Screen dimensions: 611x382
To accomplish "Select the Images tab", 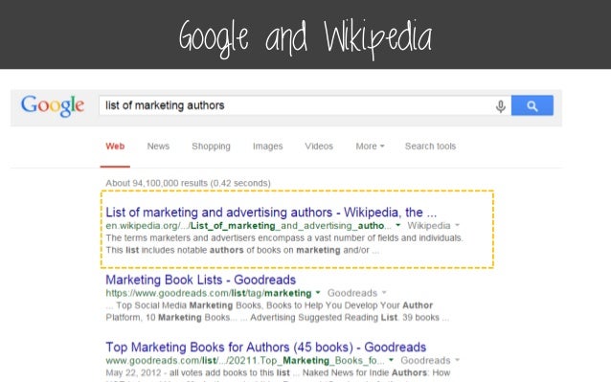I will [267, 146].
